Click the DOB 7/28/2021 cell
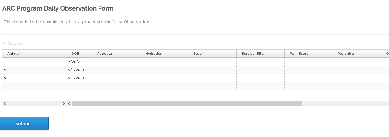This screenshot has height=137, width=389. pos(79,62)
